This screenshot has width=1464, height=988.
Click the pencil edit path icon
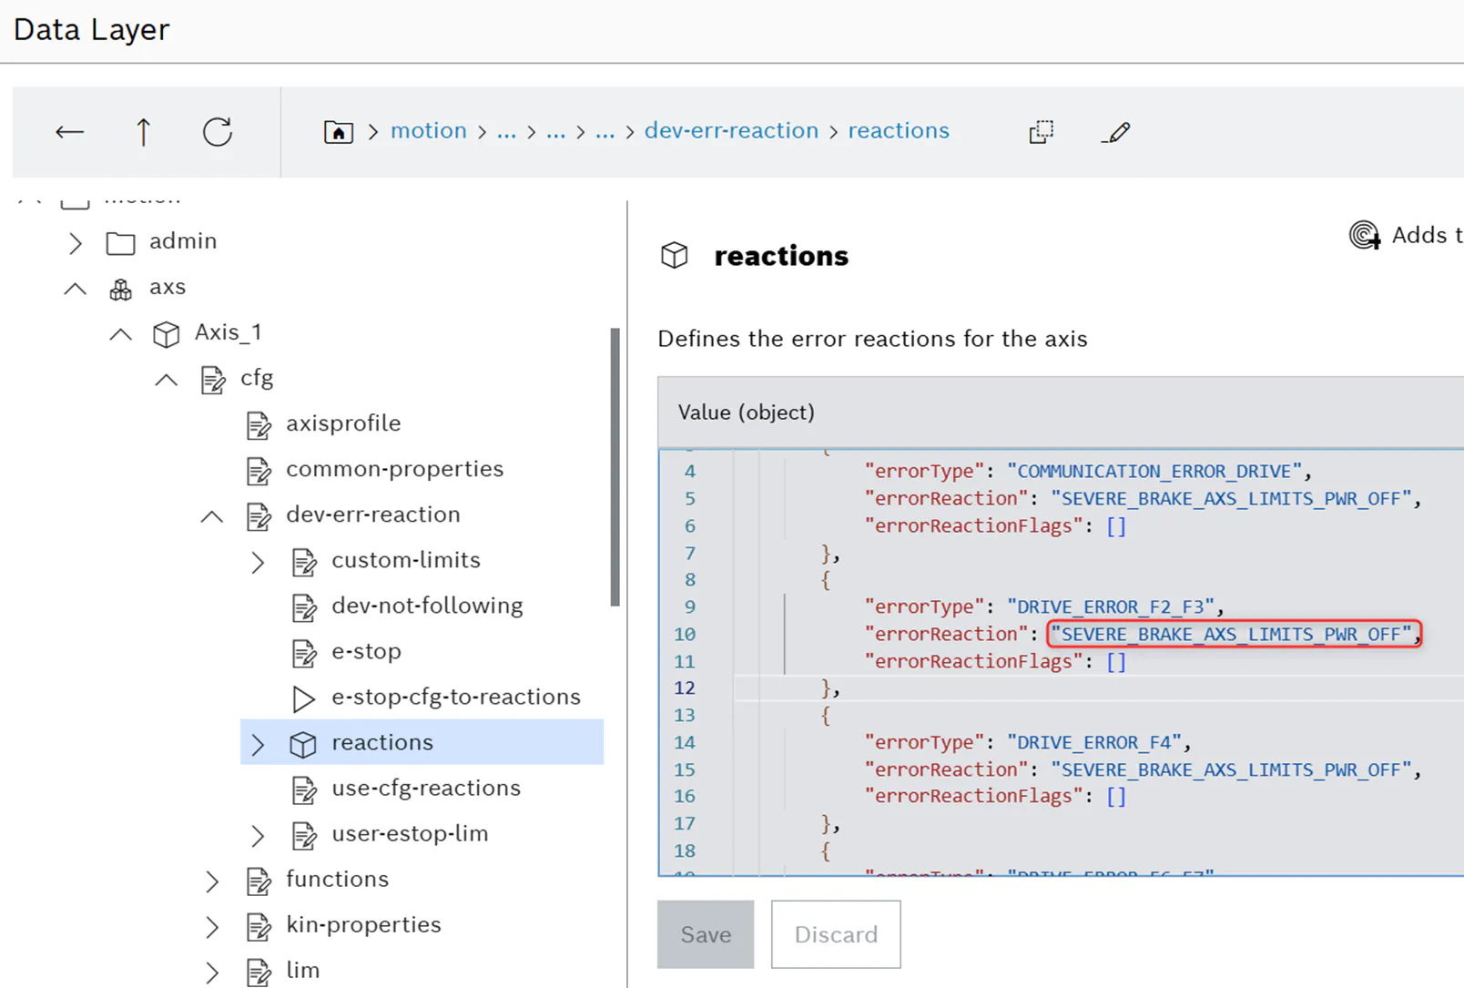pos(1115,132)
